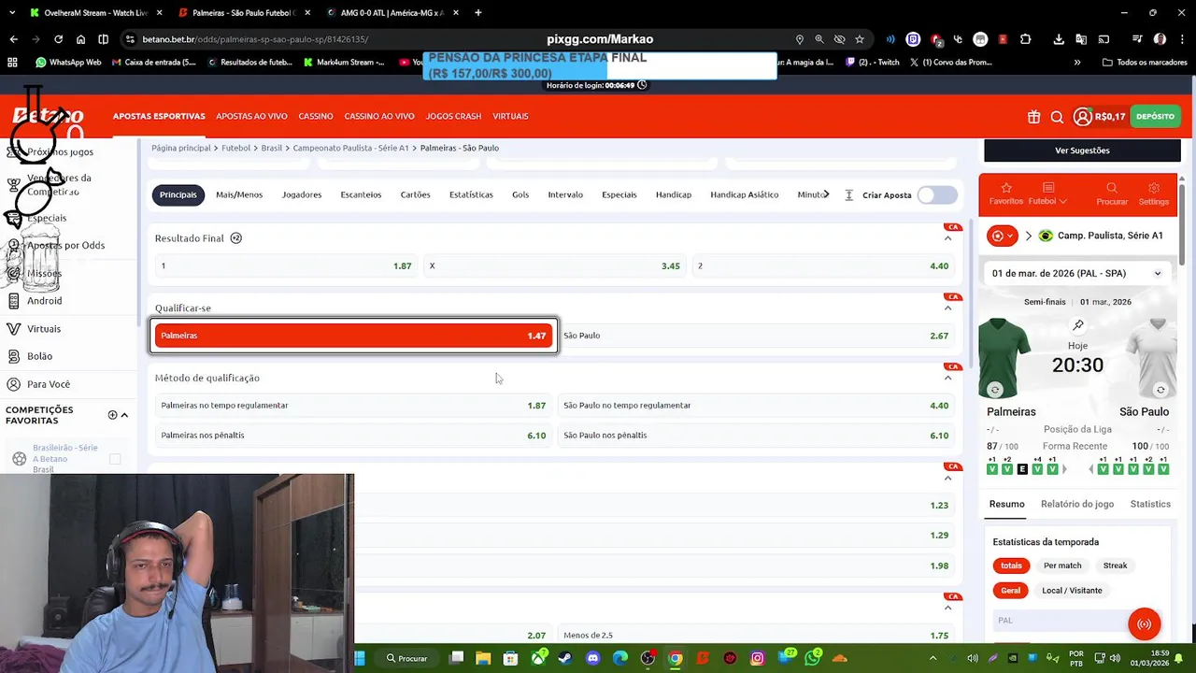
Task: Reload the page in Chrome
Action: (x=58, y=39)
